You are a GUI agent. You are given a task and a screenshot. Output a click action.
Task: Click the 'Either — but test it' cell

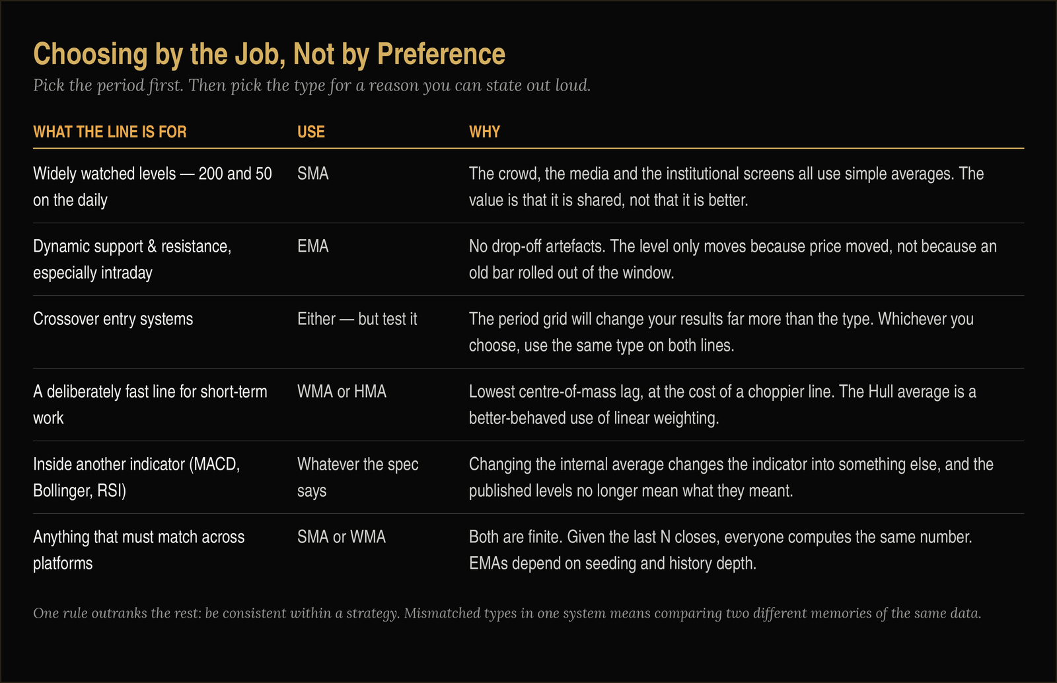[357, 319]
